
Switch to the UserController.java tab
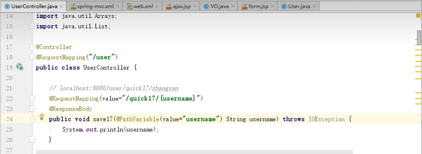(33, 6)
